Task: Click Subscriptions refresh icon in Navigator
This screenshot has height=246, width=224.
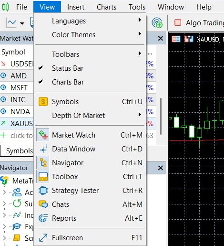Action: click(x=17, y=203)
